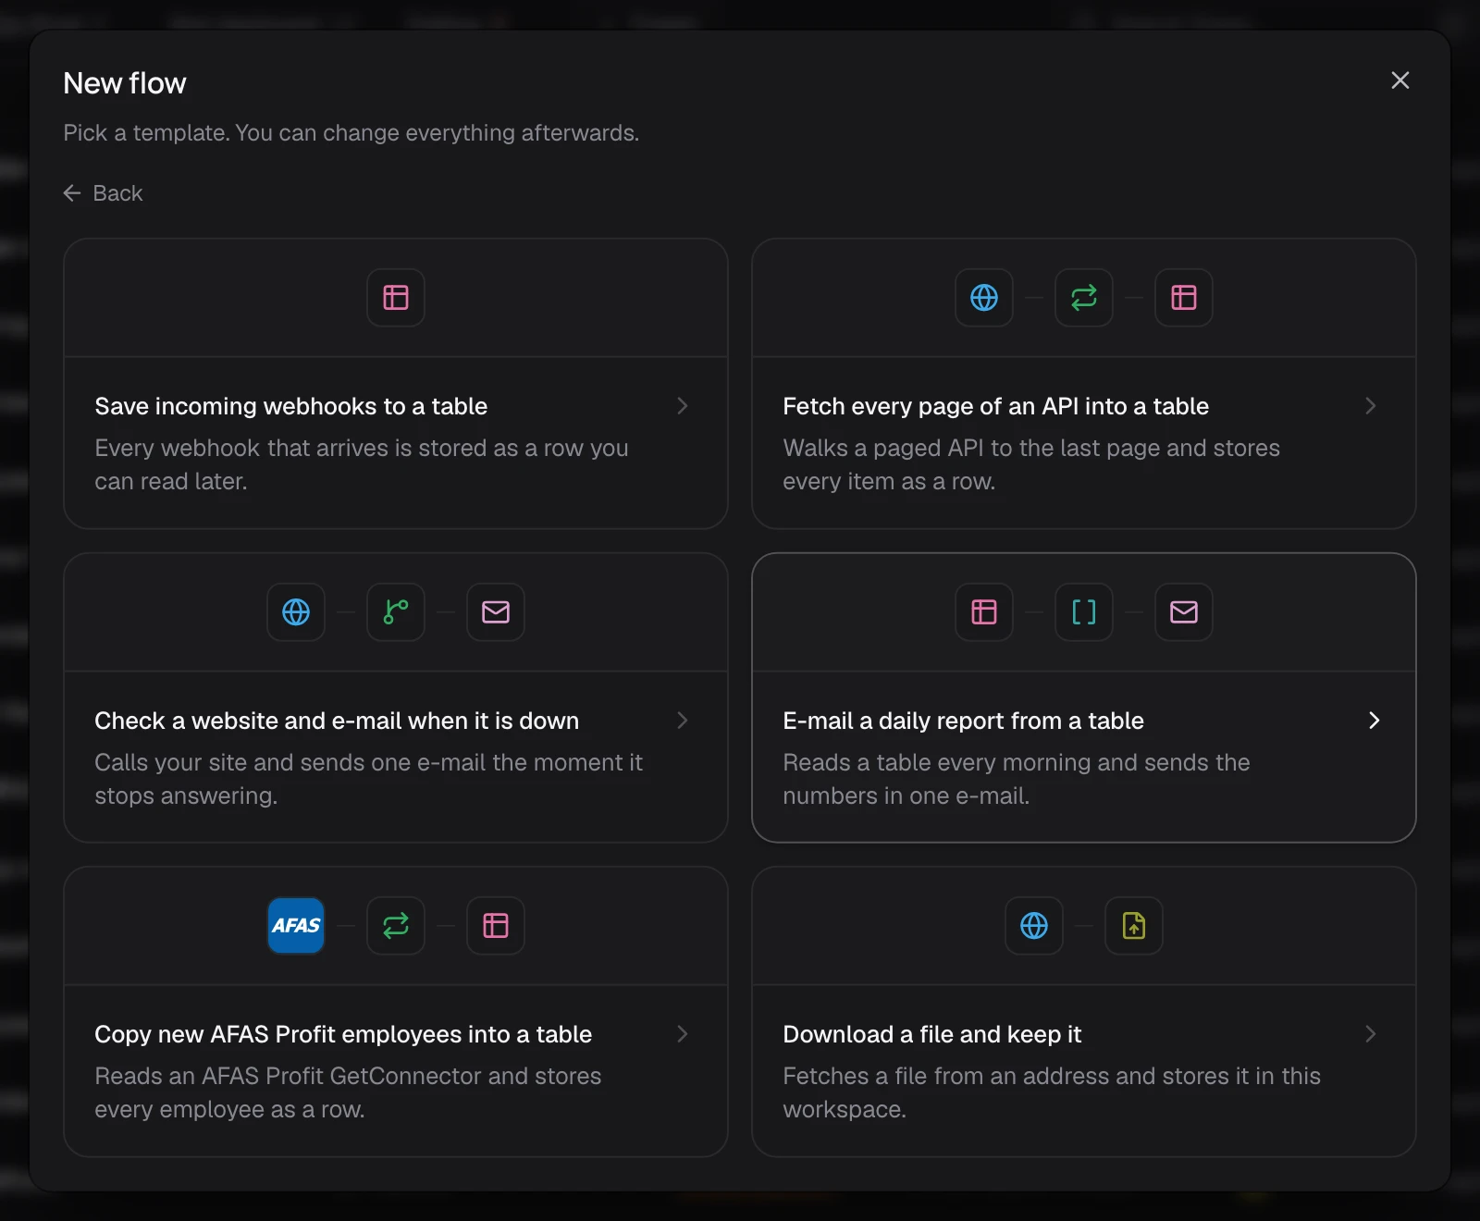Screen dimensions: 1480x1221
Task: Click the envelope icon in the daily report card
Action: click(x=1184, y=612)
